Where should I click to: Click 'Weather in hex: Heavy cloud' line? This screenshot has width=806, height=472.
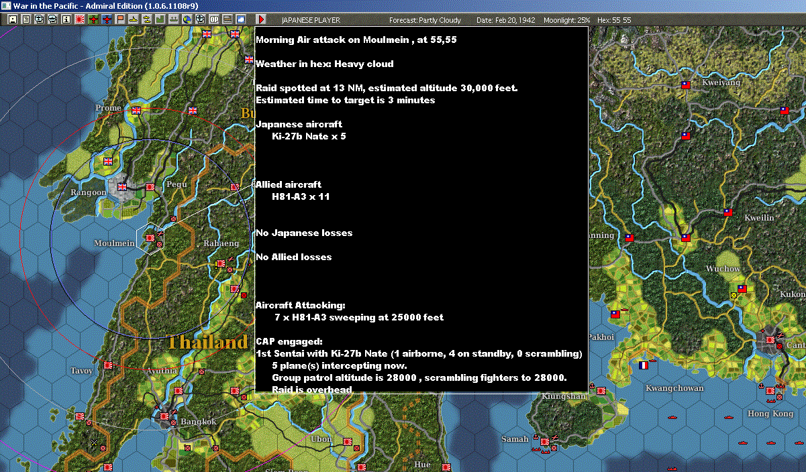click(325, 64)
